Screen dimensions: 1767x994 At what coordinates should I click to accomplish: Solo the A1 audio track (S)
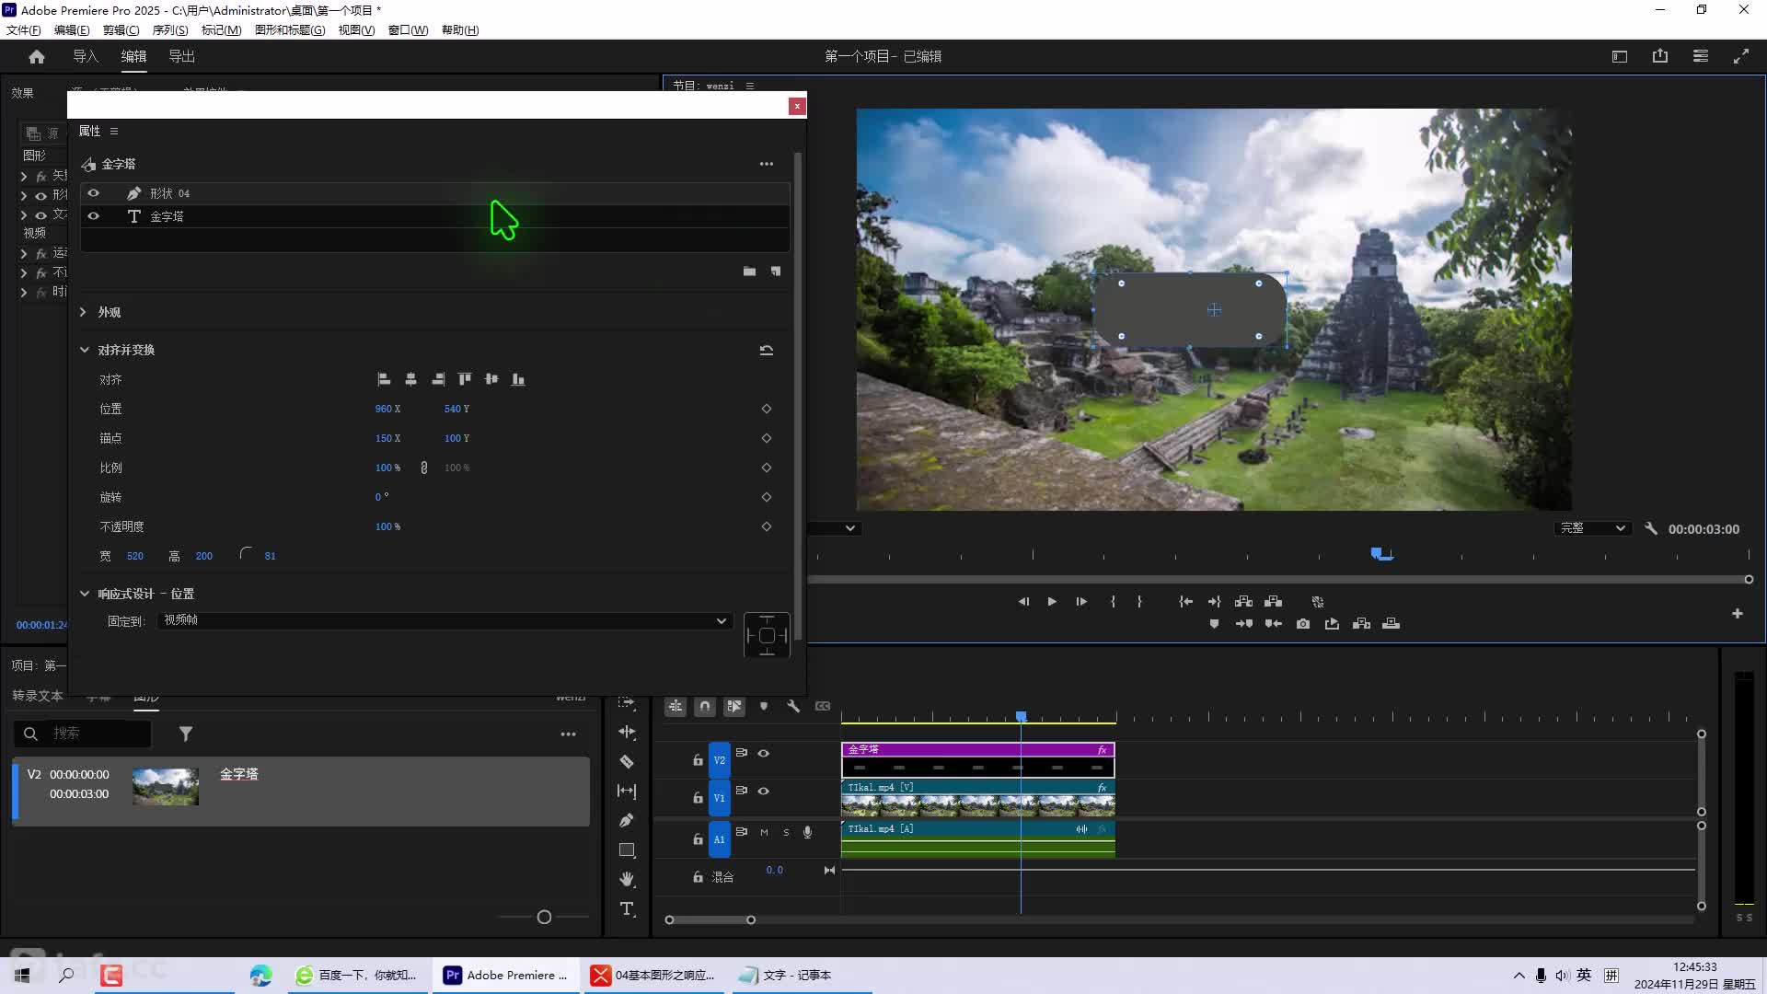coord(786,832)
